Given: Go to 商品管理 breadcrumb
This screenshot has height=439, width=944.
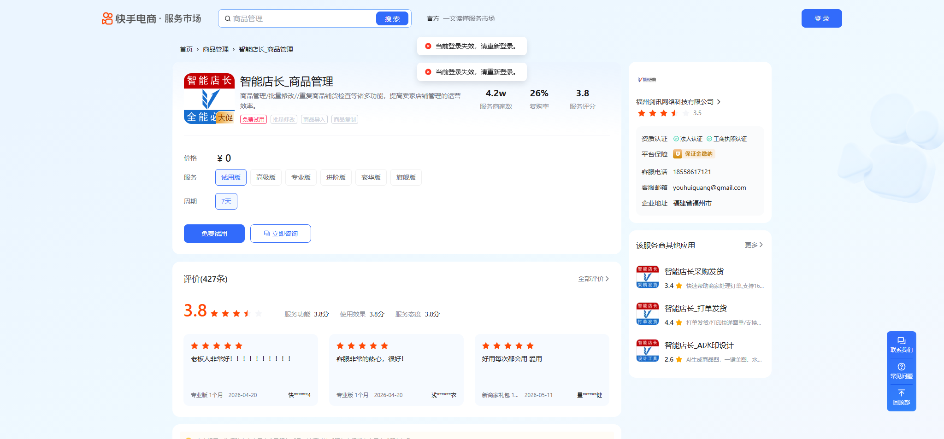Looking at the screenshot, I should pyautogui.click(x=216, y=49).
